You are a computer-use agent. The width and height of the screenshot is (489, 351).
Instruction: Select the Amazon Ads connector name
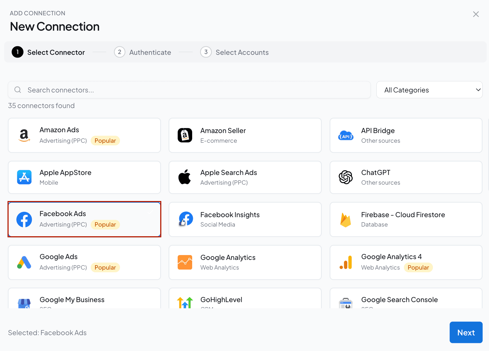tap(59, 130)
